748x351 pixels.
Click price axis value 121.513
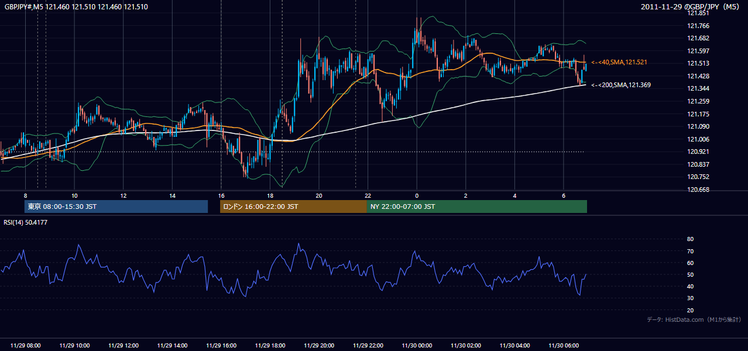(698, 63)
